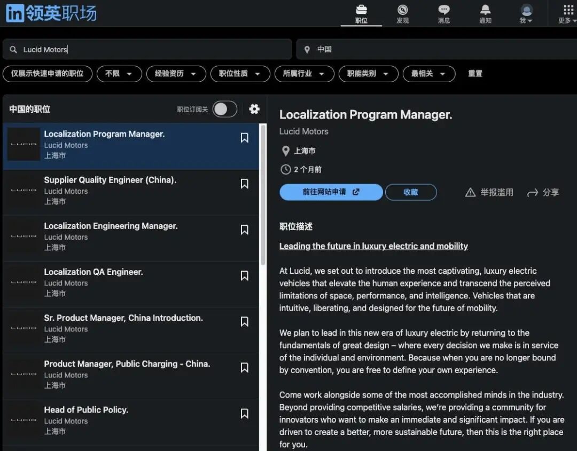Open the 职位 jobs briefcase tab
577x451 pixels.
(x=361, y=14)
